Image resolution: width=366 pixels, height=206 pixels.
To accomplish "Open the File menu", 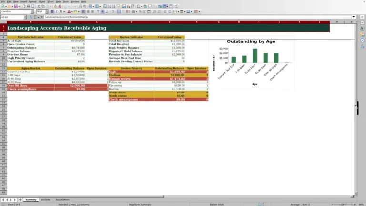I will [x=3, y=1].
